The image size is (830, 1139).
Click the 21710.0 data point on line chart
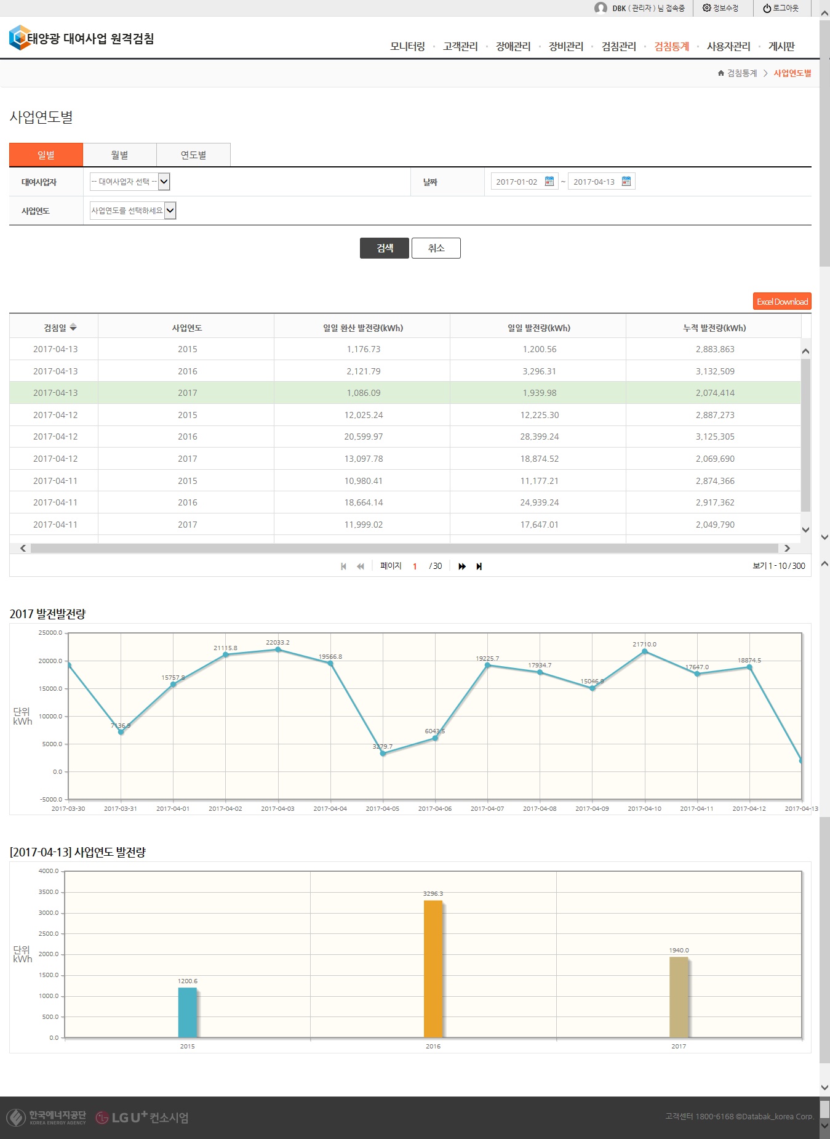point(645,651)
